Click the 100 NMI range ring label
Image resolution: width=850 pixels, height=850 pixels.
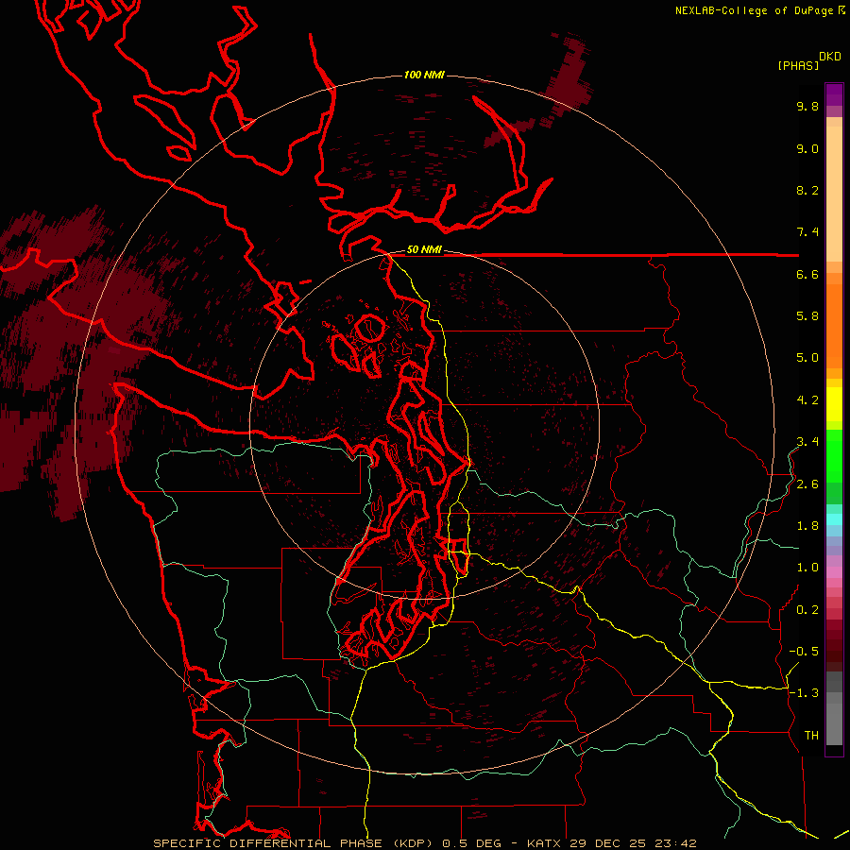424,75
